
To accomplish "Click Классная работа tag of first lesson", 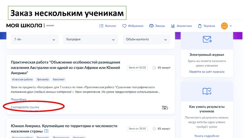I will click(x=22, y=79).
